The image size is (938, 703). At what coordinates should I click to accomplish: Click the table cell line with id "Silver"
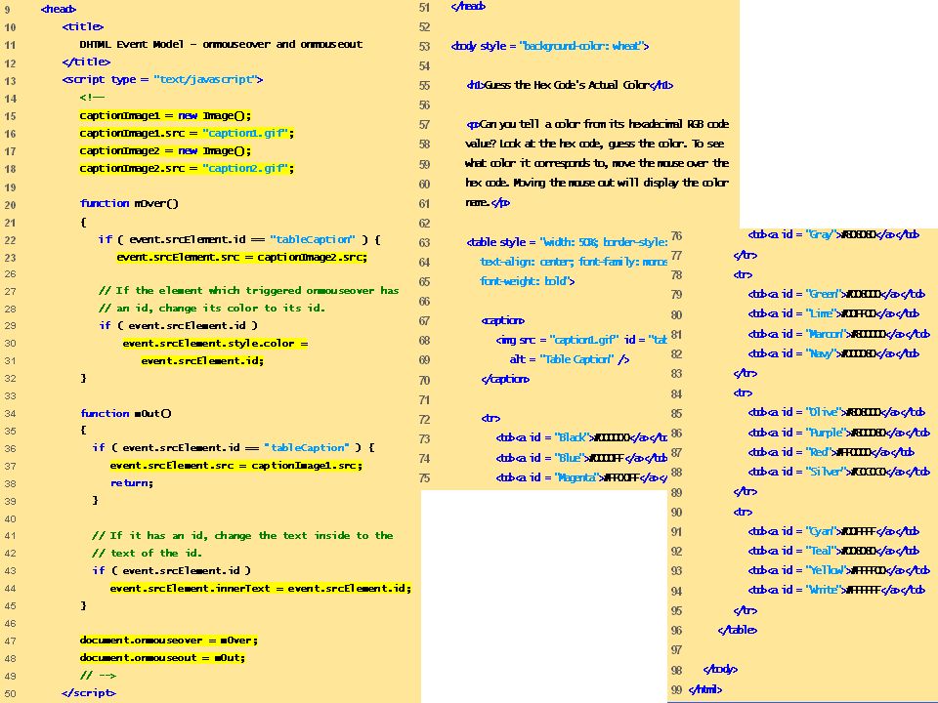coord(838,472)
